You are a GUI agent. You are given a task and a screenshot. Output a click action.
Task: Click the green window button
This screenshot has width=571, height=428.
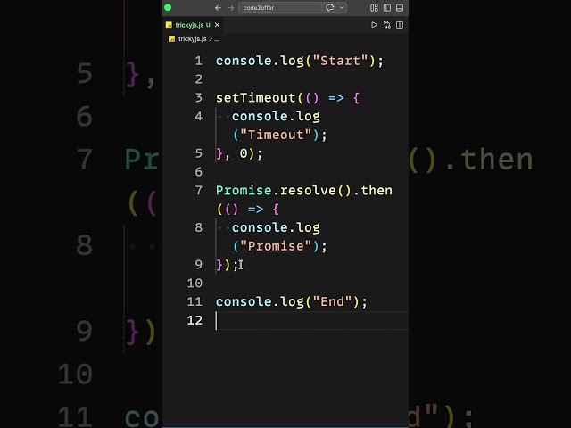[x=168, y=8]
